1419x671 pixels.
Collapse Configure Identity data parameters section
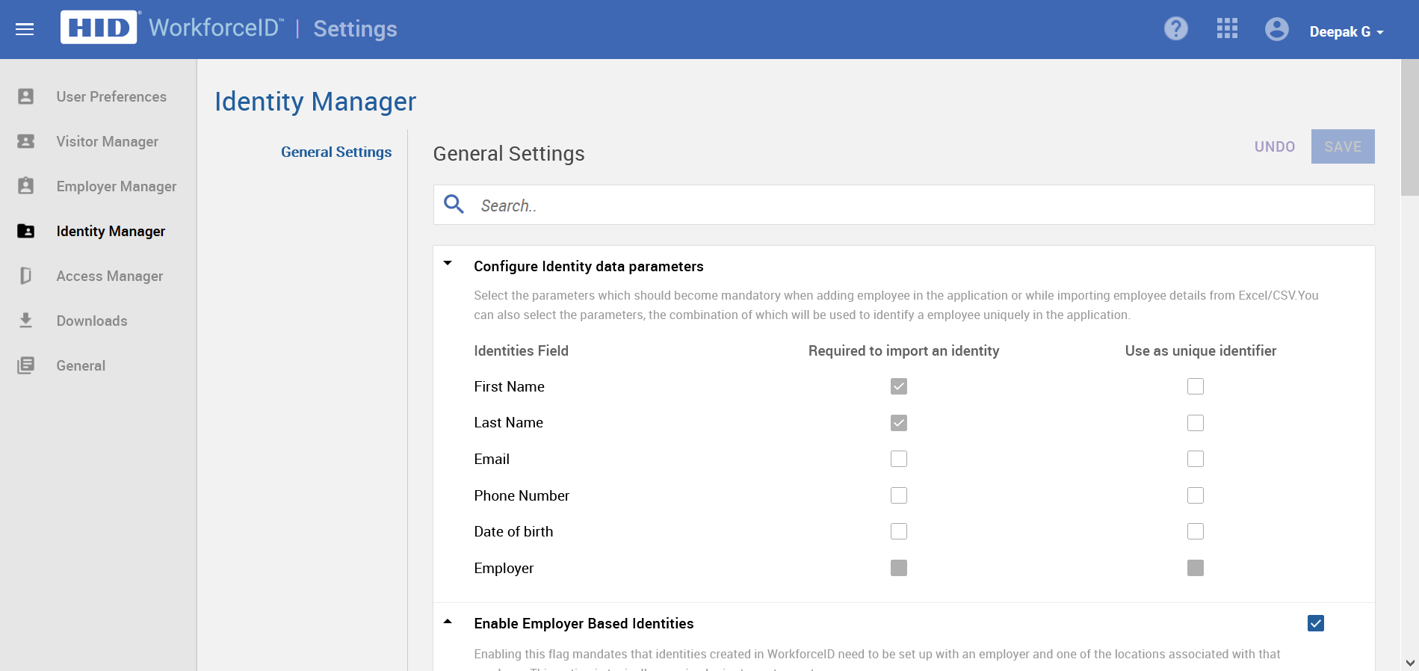pos(448,263)
